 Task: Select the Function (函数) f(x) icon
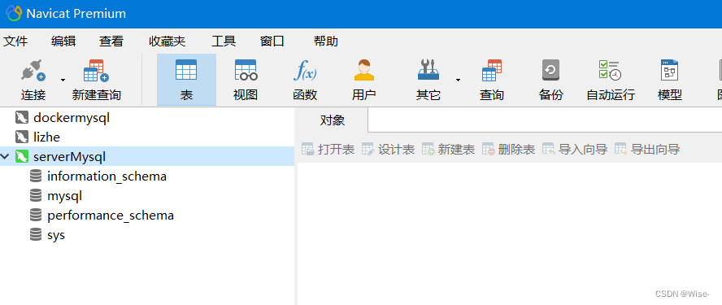(x=305, y=71)
